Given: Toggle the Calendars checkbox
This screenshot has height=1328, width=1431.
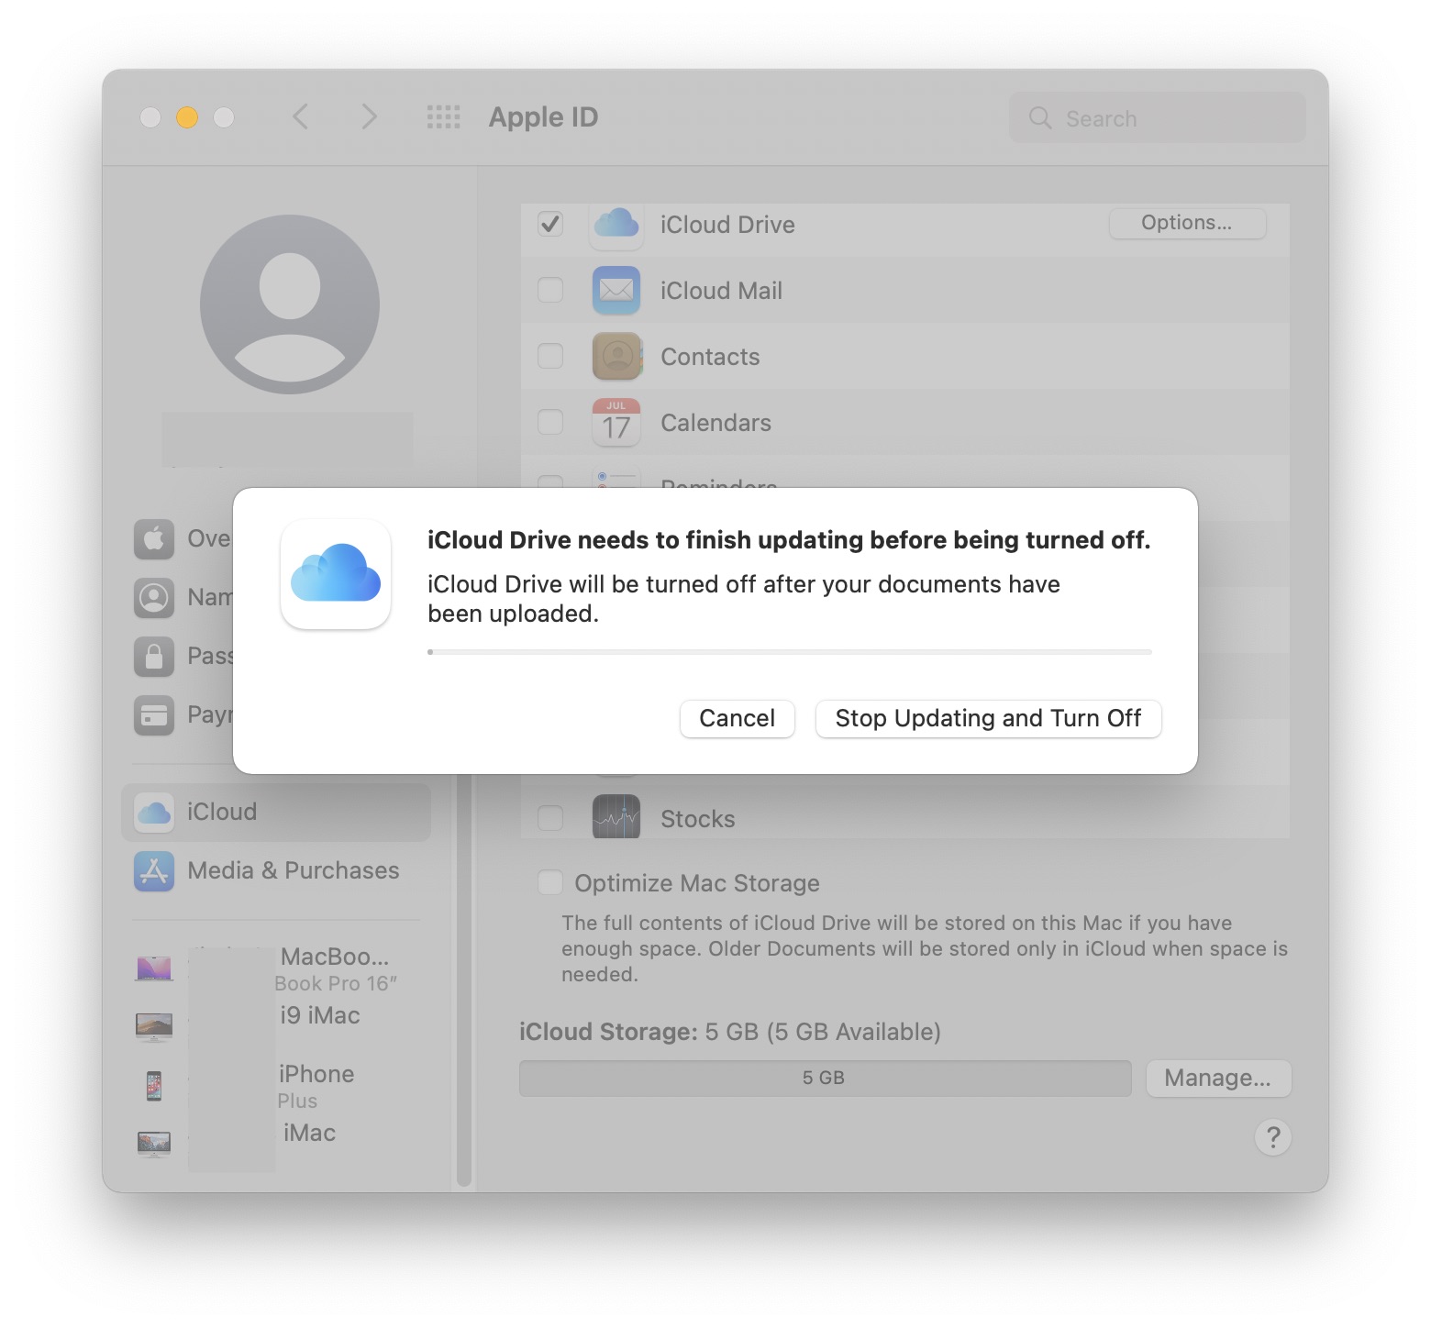Looking at the screenshot, I should pyautogui.click(x=550, y=422).
